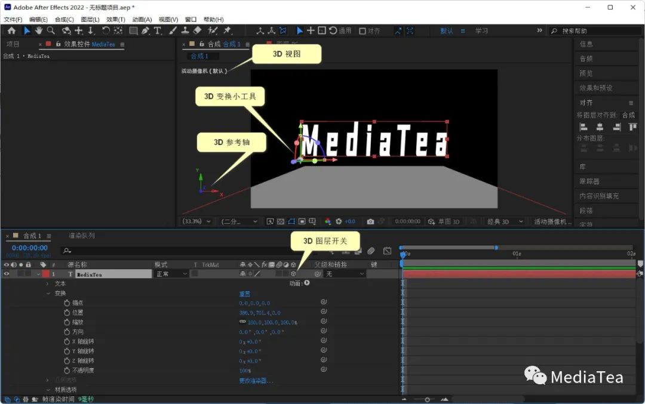Open the 编辑(E) menu
This screenshot has height=404, width=645.
click(38, 19)
